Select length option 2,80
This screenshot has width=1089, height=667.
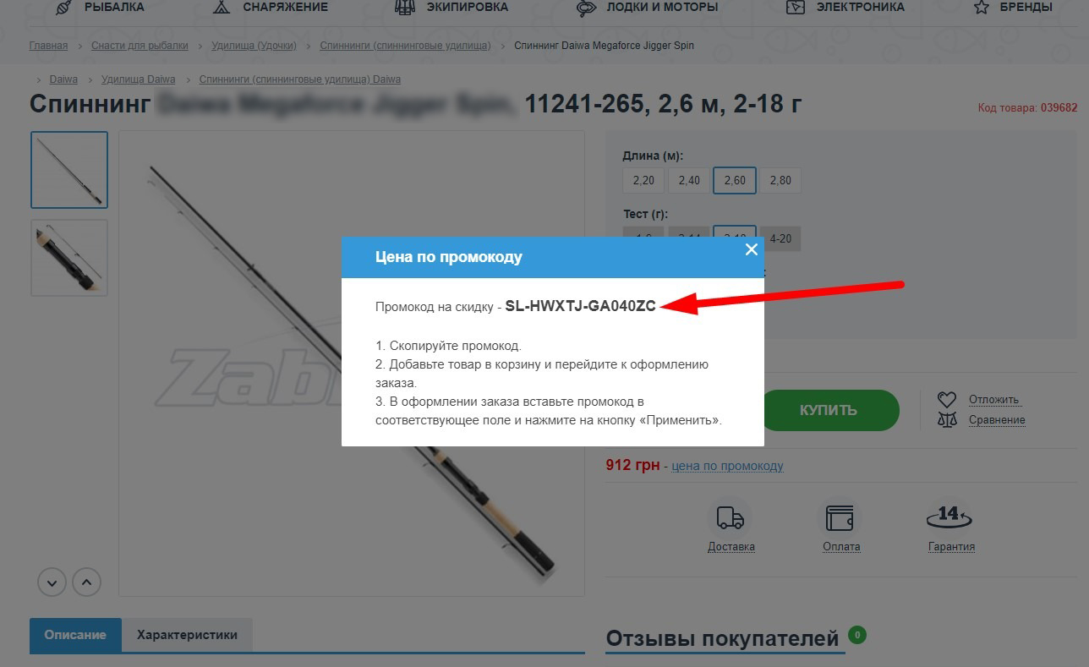(x=780, y=180)
